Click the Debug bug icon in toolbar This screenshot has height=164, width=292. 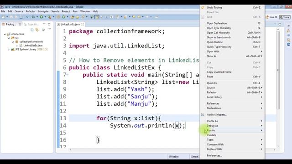[33, 17]
